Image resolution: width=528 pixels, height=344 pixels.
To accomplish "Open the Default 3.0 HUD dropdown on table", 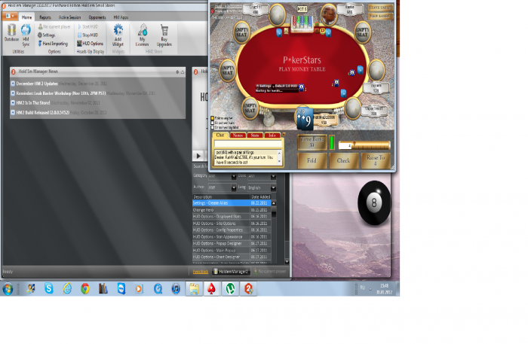I will (x=285, y=86).
